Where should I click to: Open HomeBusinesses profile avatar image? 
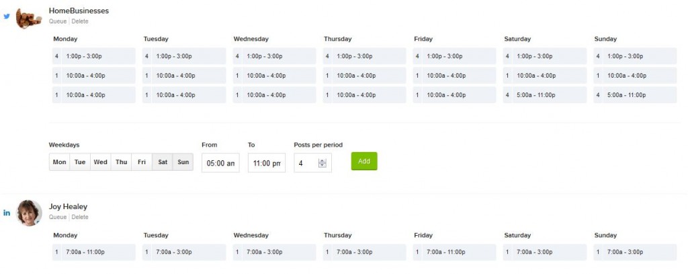[x=28, y=18]
